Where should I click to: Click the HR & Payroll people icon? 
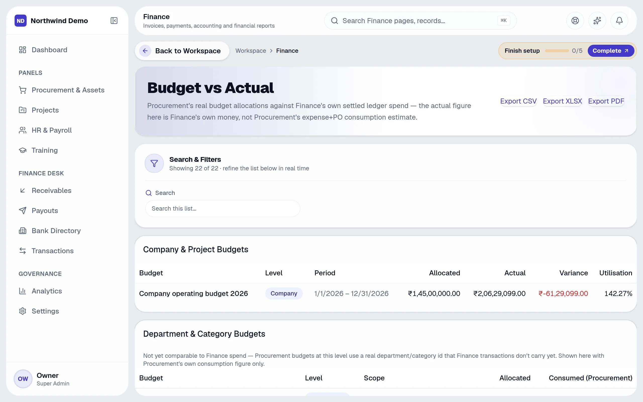click(23, 130)
